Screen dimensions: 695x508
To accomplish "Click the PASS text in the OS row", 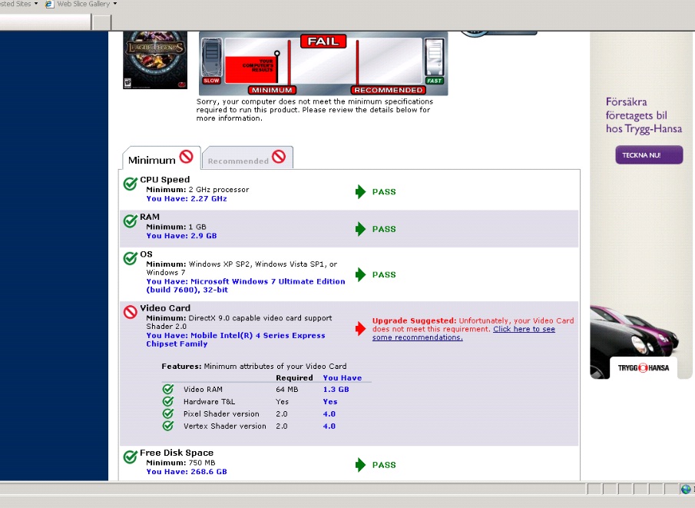I will click(x=384, y=274).
